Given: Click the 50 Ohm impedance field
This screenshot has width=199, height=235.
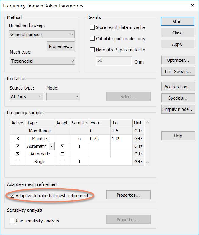Looking at the screenshot, I should (114, 61).
